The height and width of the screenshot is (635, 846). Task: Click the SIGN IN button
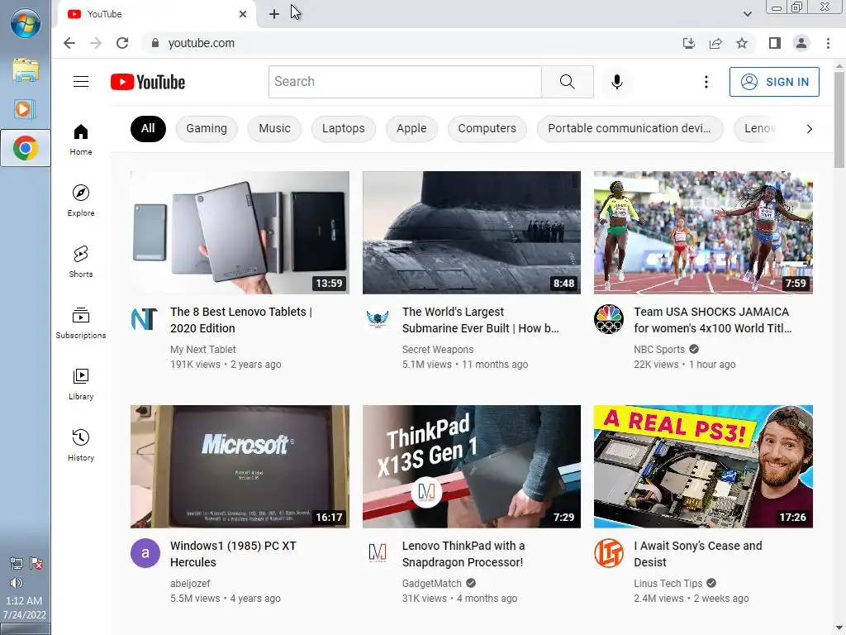(774, 82)
